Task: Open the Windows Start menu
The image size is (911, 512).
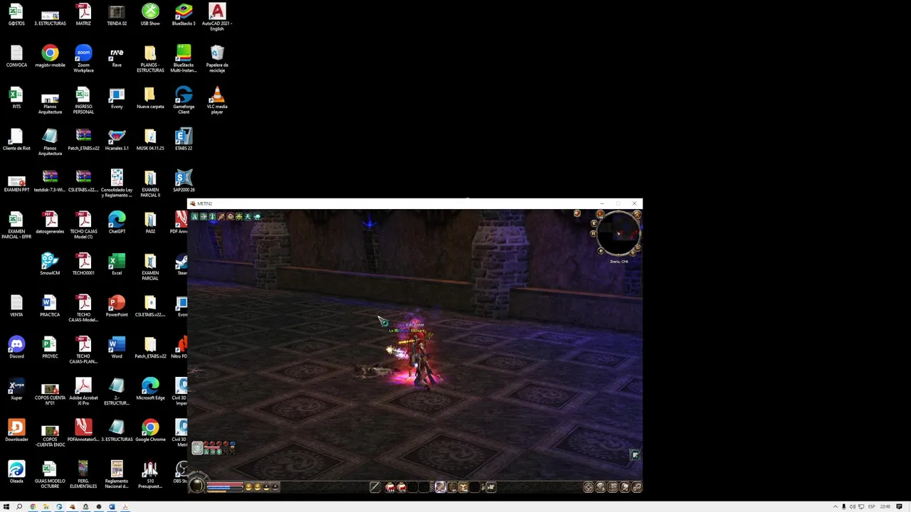Action: pyautogui.click(x=6, y=507)
